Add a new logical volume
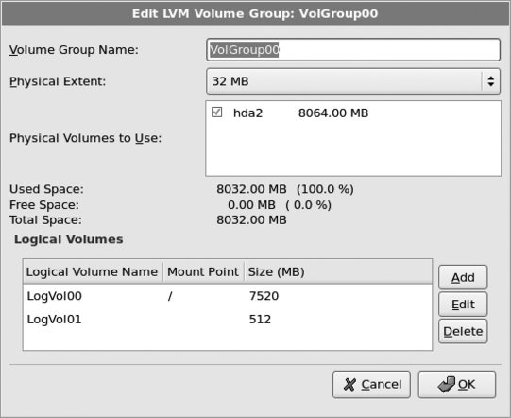 [x=463, y=277]
